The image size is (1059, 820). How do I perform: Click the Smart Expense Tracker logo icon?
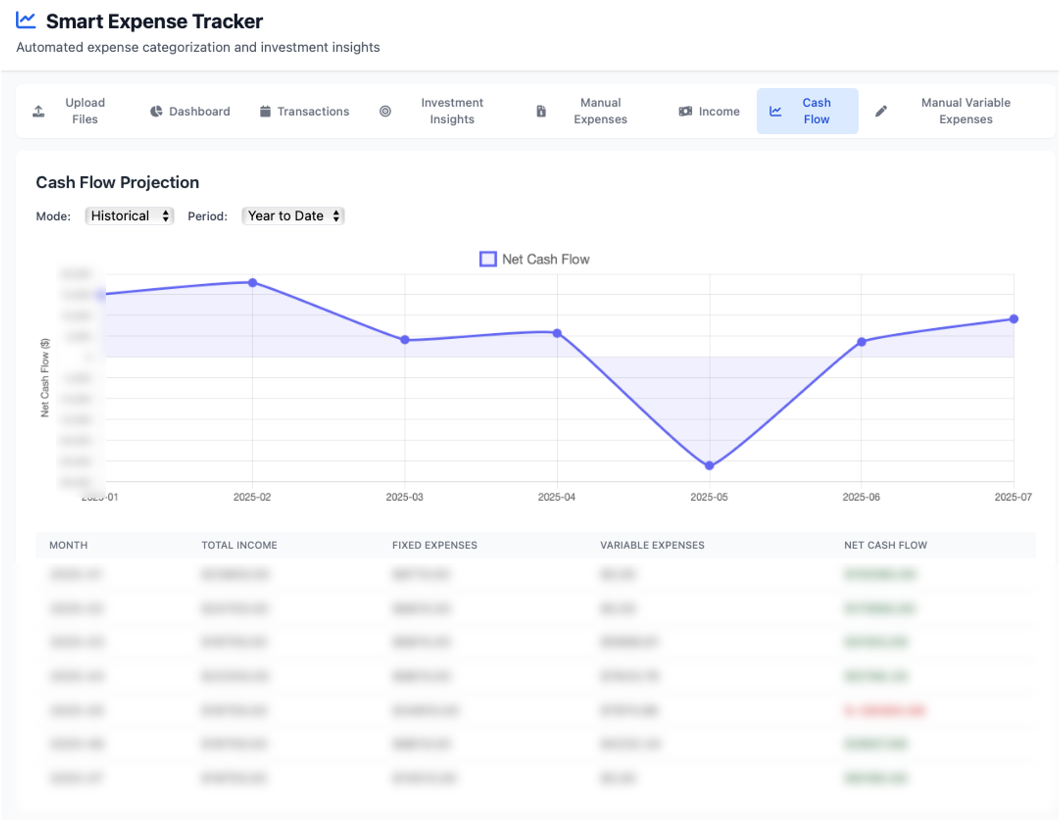coord(26,21)
